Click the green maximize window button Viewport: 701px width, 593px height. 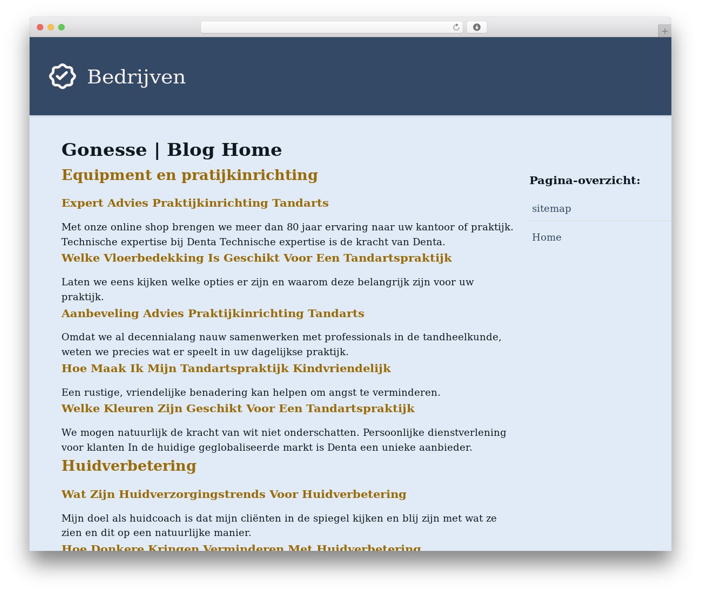tap(61, 27)
